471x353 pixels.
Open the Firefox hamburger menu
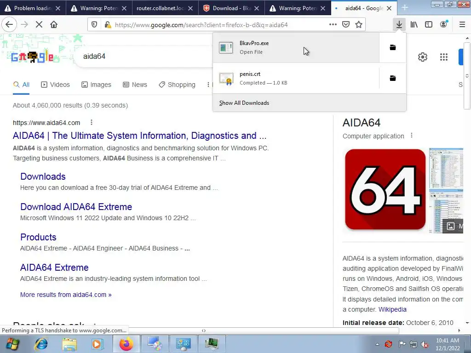pyautogui.click(x=462, y=25)
